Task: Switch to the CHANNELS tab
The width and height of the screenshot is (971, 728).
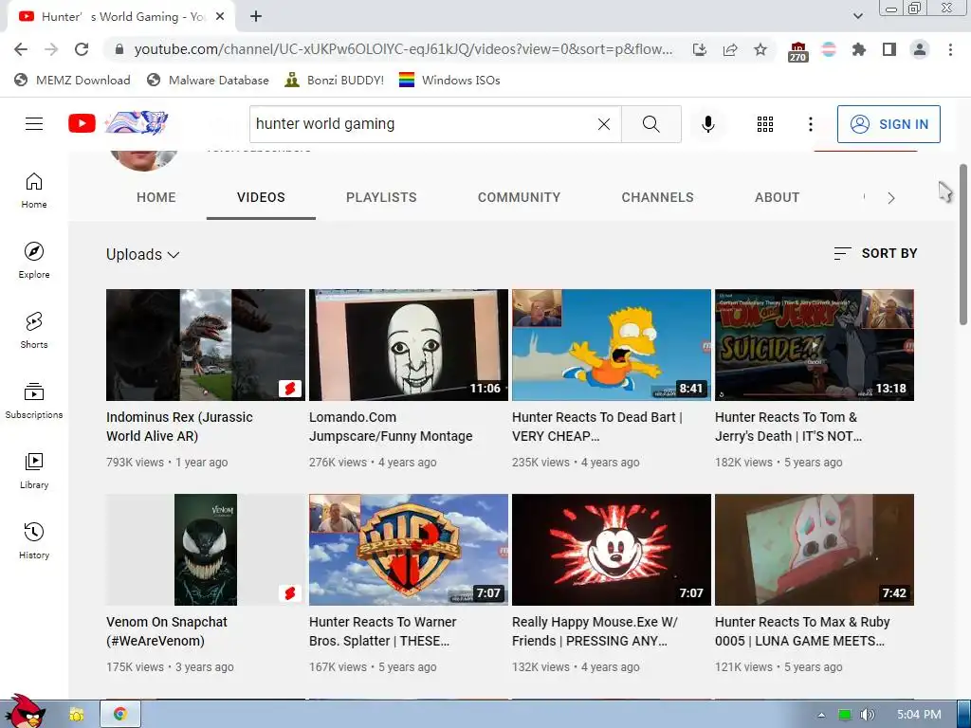Action: click(x=658, y=197)
